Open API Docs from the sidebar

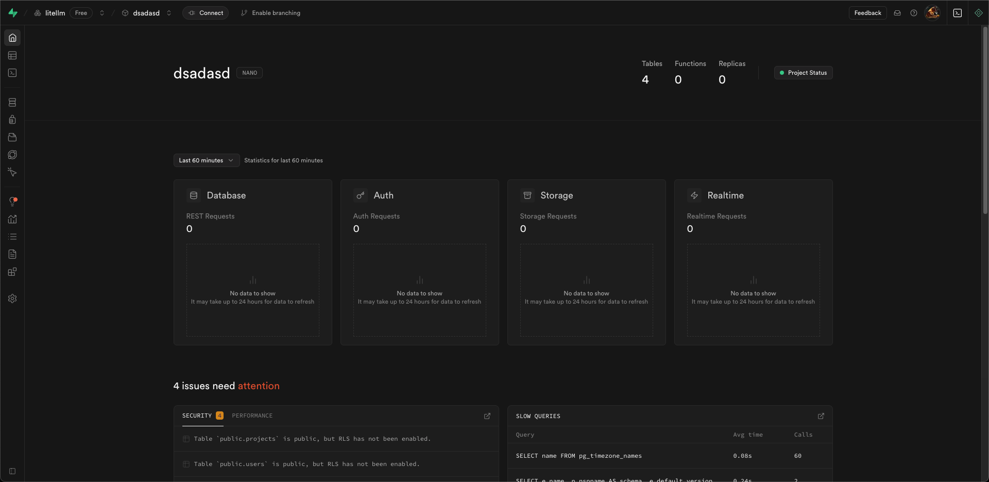click(12, 254)
